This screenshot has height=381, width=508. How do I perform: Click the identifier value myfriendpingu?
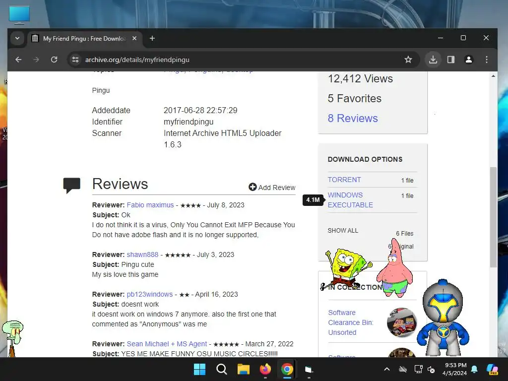(189, 122)
